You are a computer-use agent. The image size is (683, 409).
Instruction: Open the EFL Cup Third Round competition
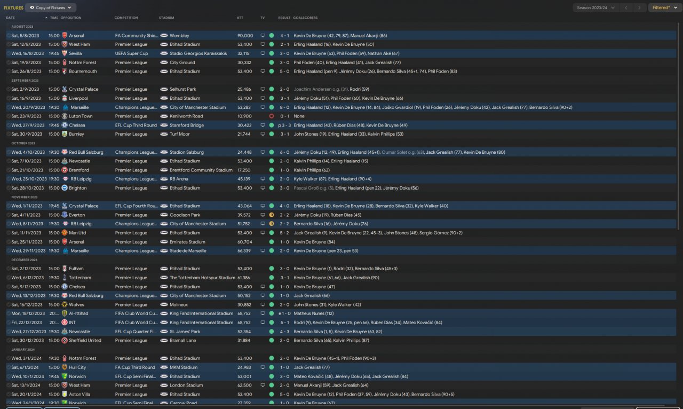[136, 125]
